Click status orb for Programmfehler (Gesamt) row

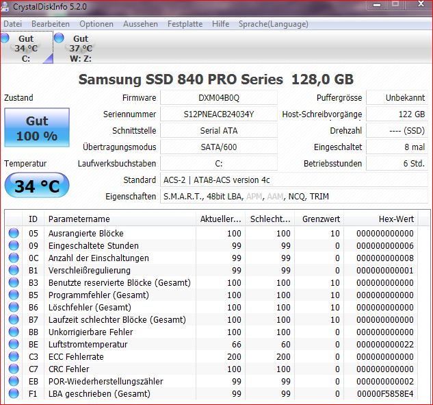point(14,295)
